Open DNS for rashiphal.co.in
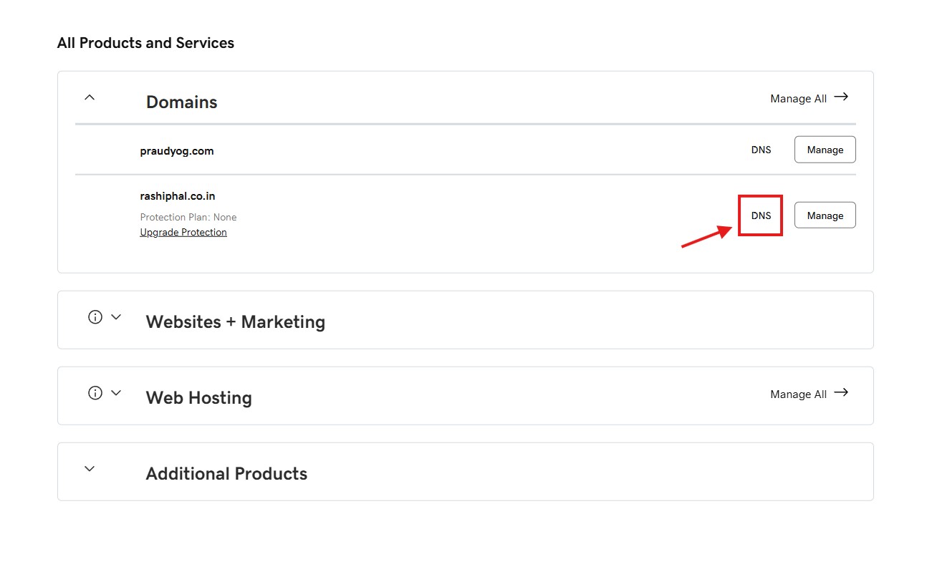The height and width of the screenshot is (572, 927). click(761, 215)
